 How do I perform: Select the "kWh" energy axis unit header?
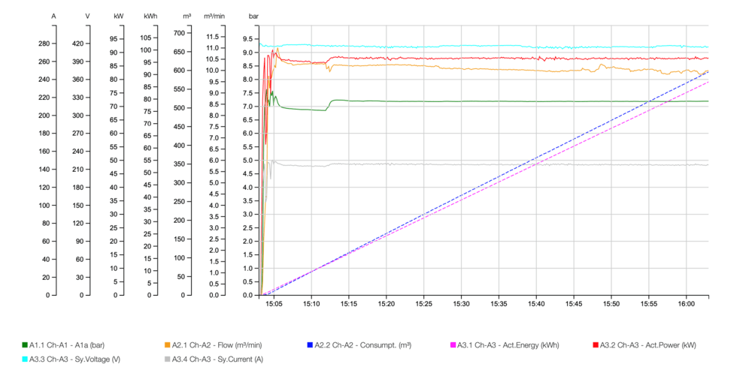(x=150, y=16)
